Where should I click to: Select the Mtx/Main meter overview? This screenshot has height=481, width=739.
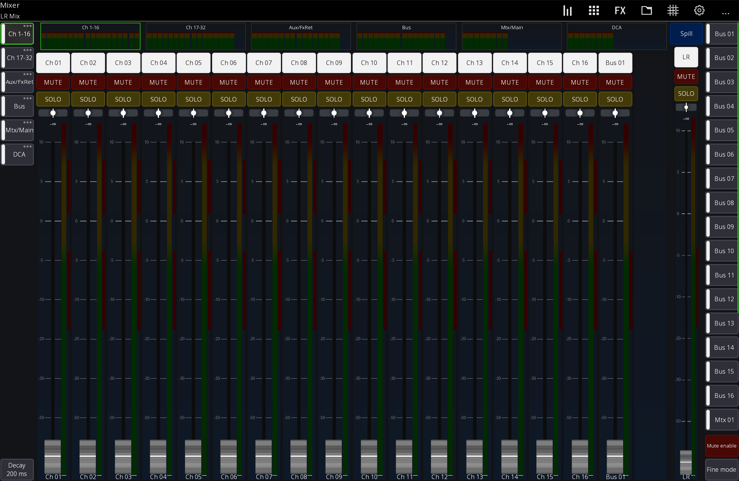[x=512, y=36]
